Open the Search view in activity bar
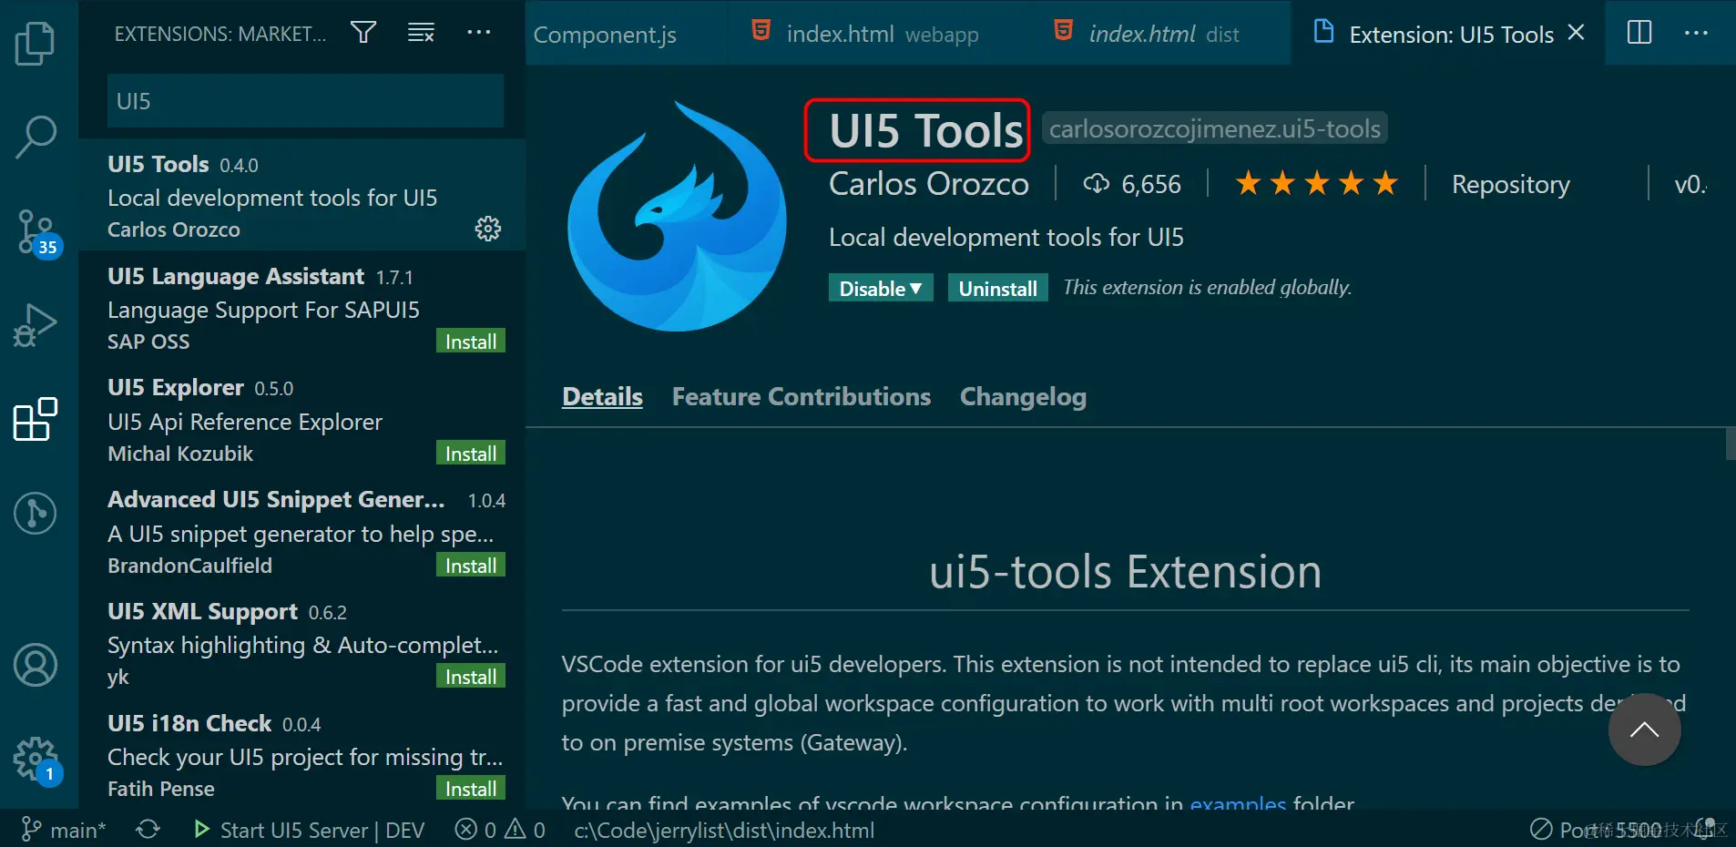 [x=36, y=138]
